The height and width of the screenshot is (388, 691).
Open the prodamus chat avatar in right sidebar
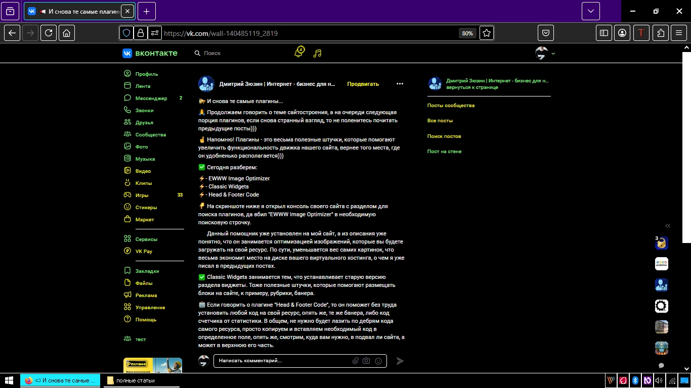[661, 264]
